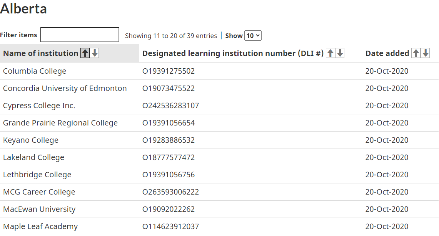Focus the Filter items text box

pyautogui.click(x=80, y=35)
